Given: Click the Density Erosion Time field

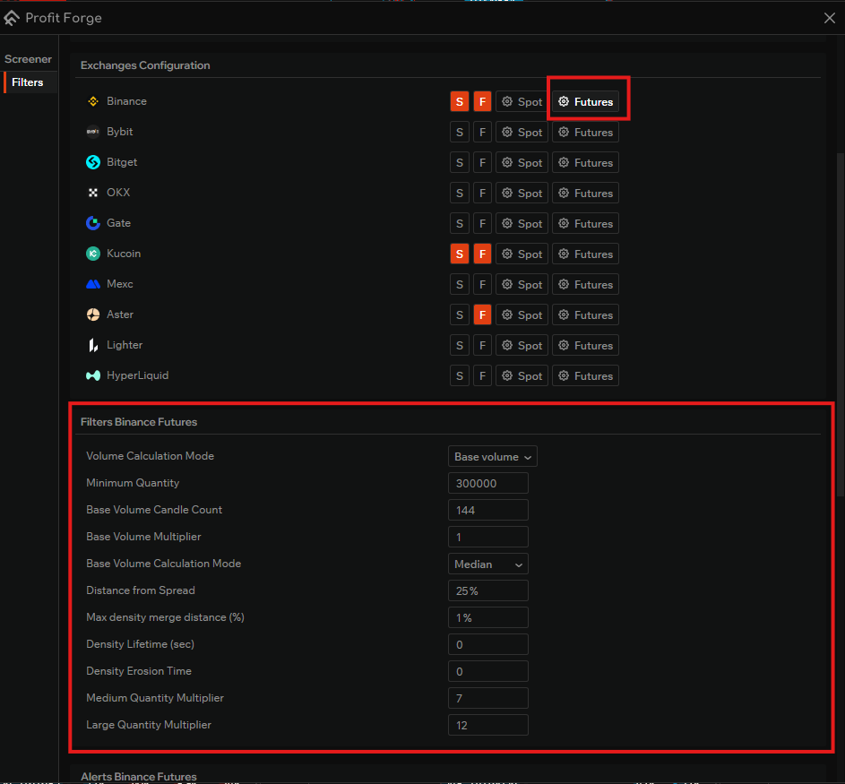Looking at the screenshot, I should pos(488,671).
